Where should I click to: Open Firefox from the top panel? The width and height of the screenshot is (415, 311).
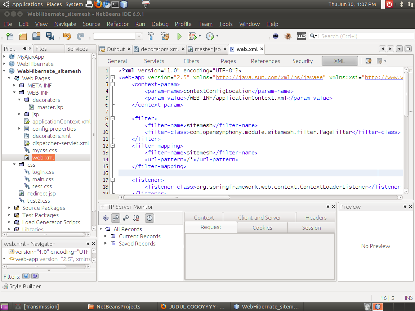(x=98, y=4)
